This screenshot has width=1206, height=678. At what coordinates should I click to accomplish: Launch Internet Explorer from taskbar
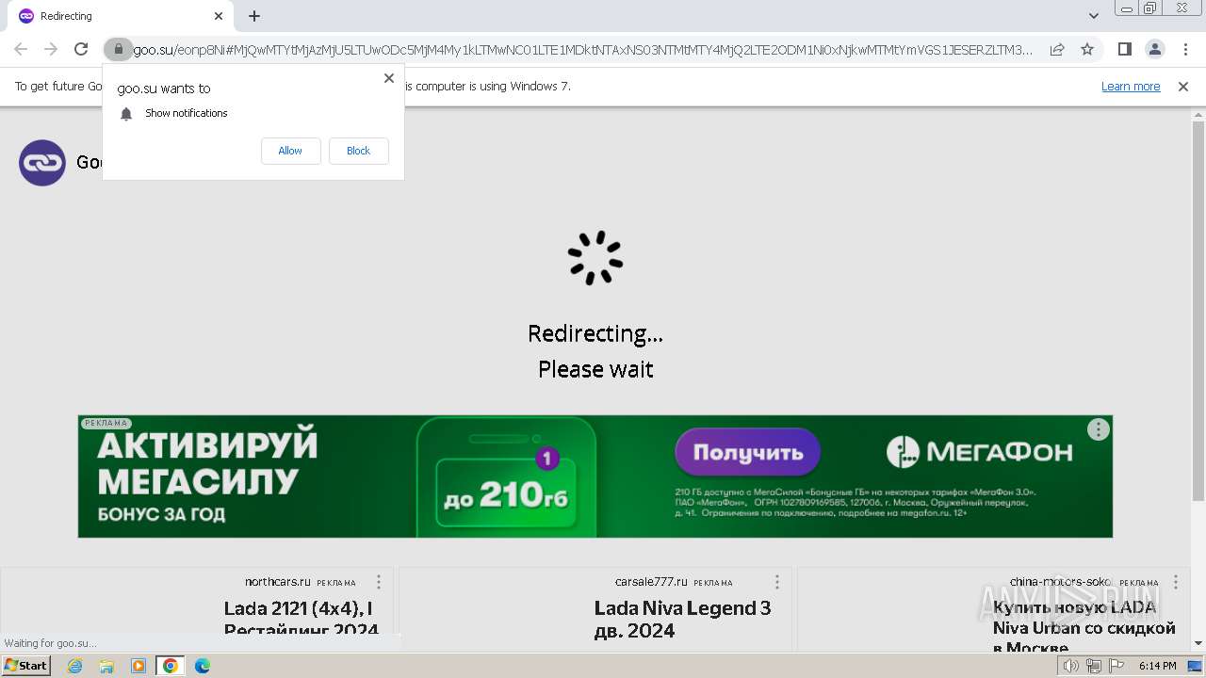[74, 666]
